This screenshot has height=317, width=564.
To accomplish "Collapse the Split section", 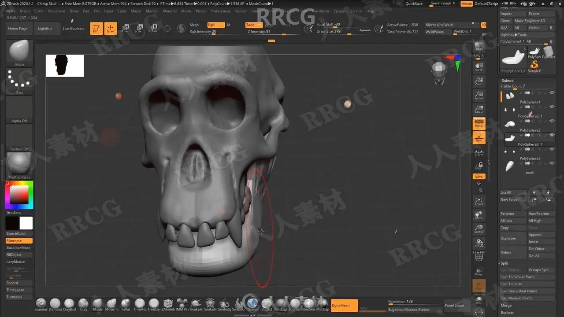I will [505, 263].
